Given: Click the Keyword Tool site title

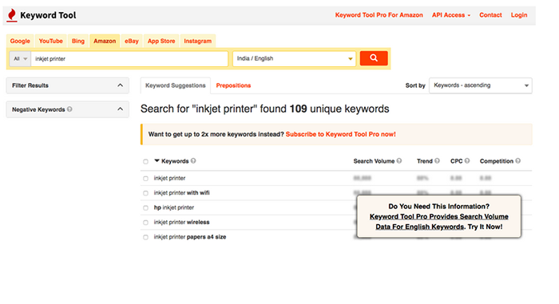Looking at the screenshot, I should [48, 15].
